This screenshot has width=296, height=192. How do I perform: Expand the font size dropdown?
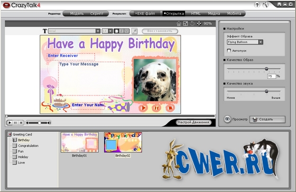click(110, 31)
